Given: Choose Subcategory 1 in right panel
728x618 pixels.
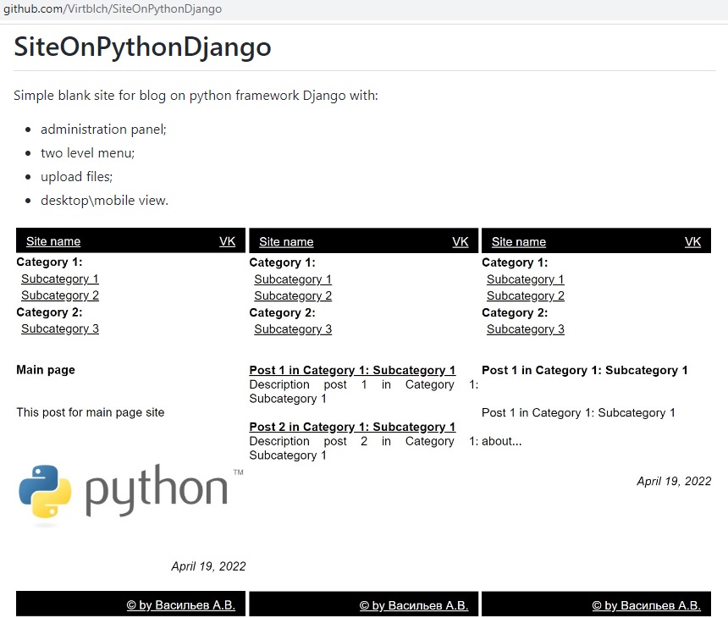Looking at the screenshot, I should (526, 279).
